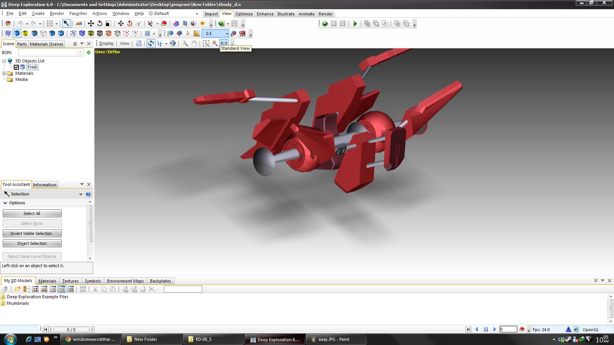Open the Information panel tab

pyautogui.click(x=45, y=185)
